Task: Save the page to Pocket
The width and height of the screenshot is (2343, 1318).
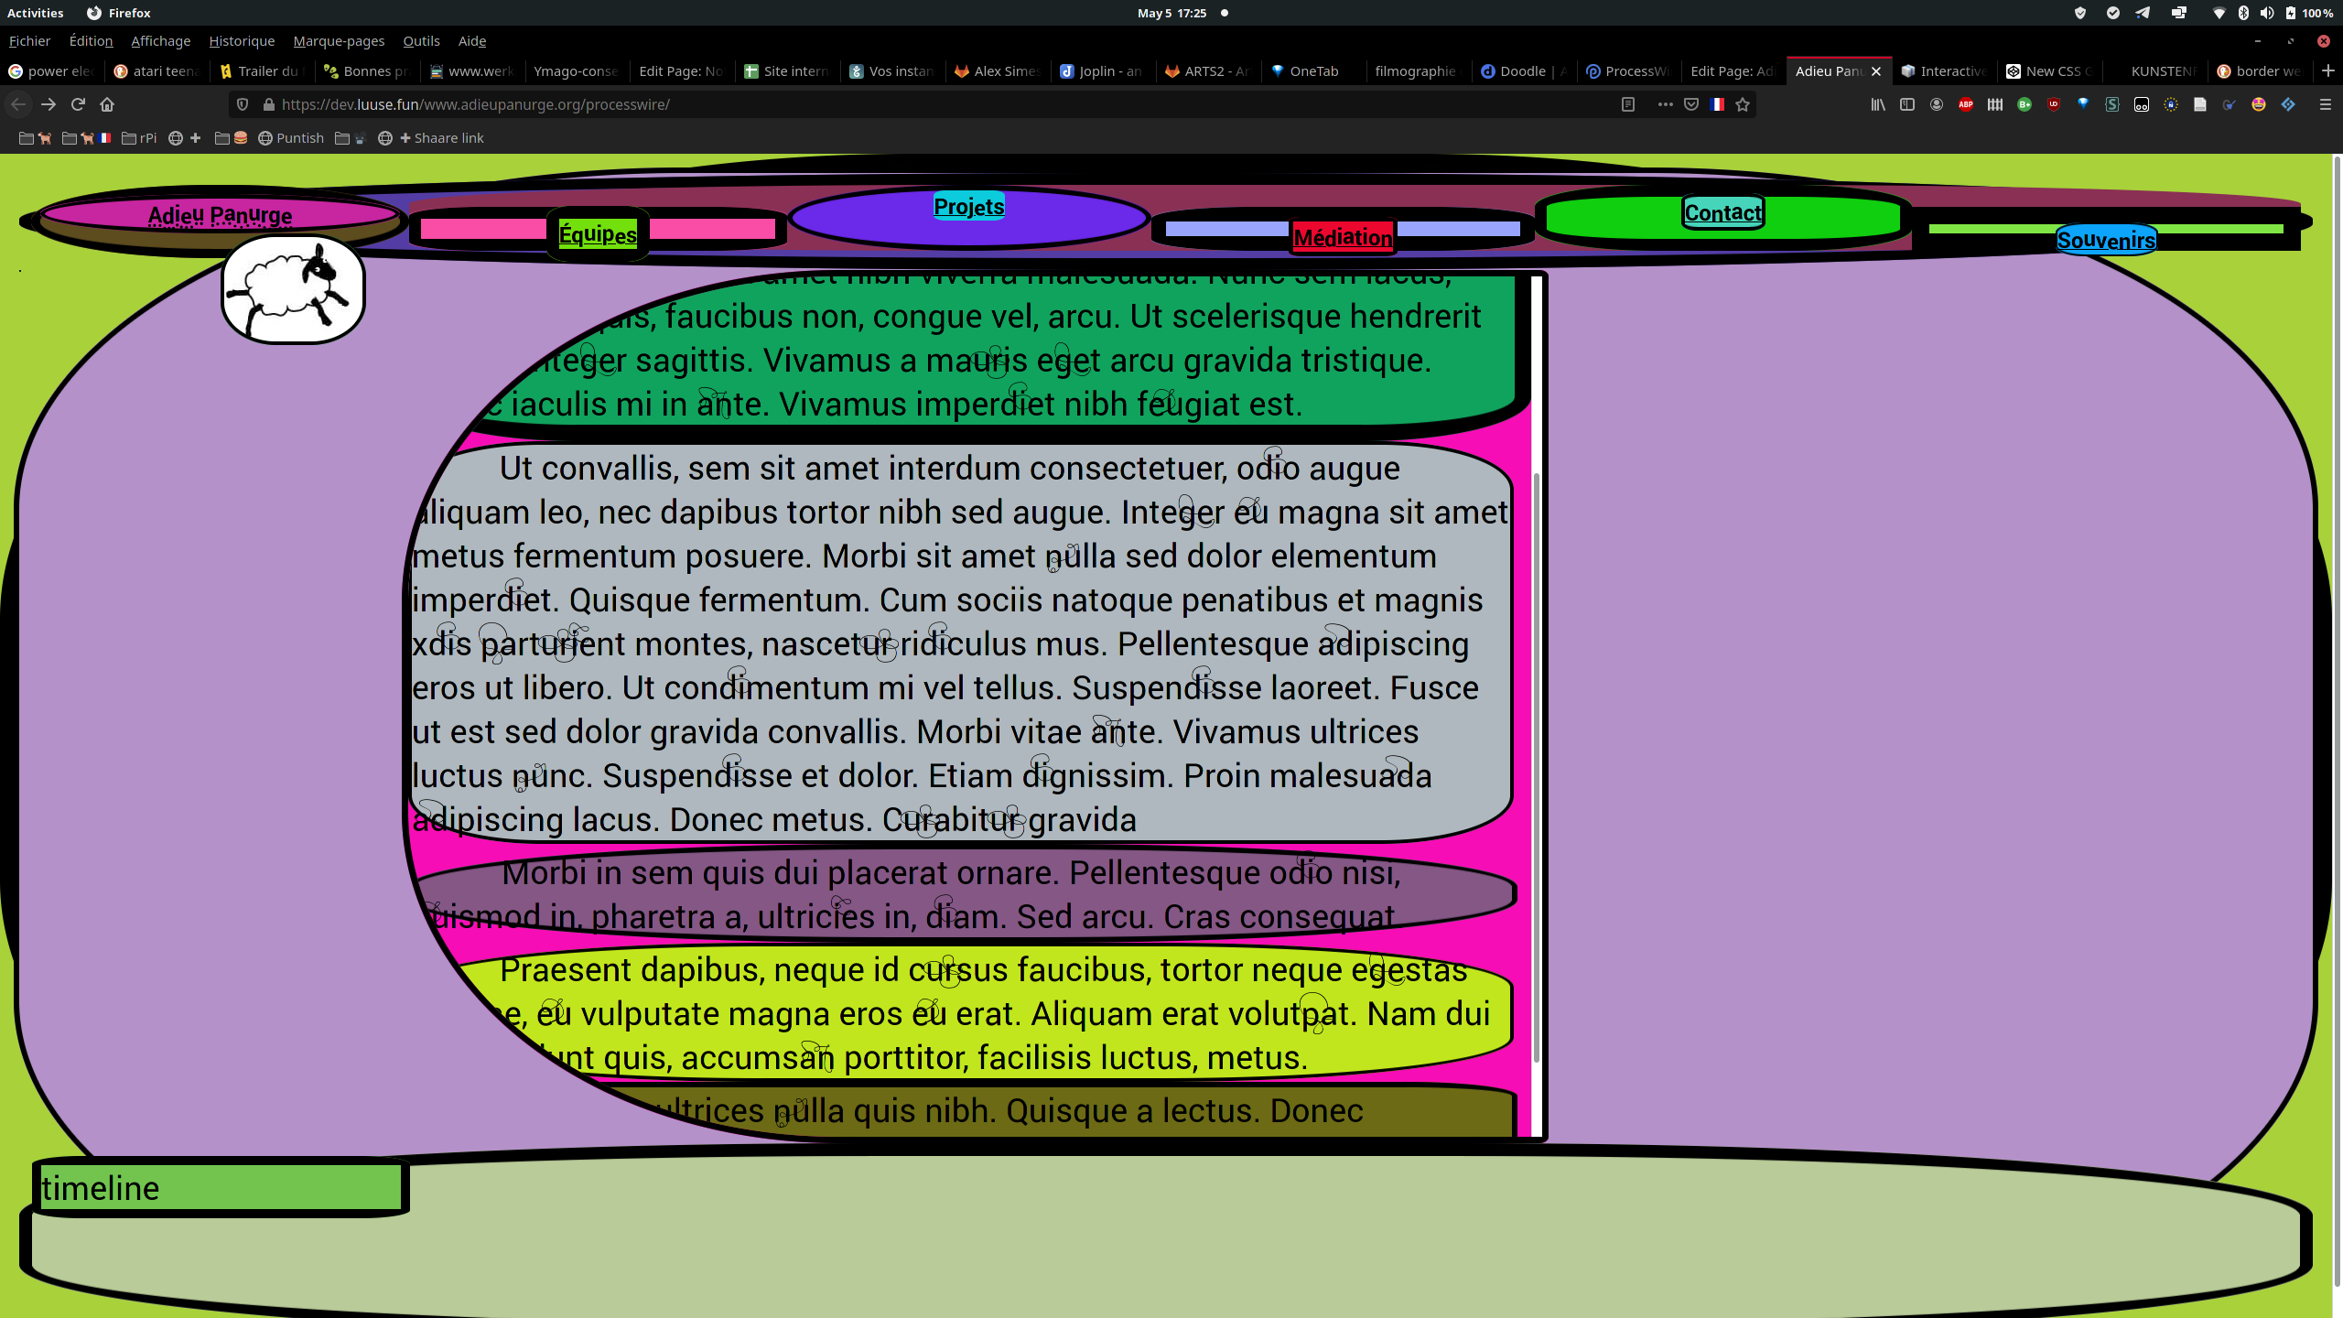Action: point(1691,104)
